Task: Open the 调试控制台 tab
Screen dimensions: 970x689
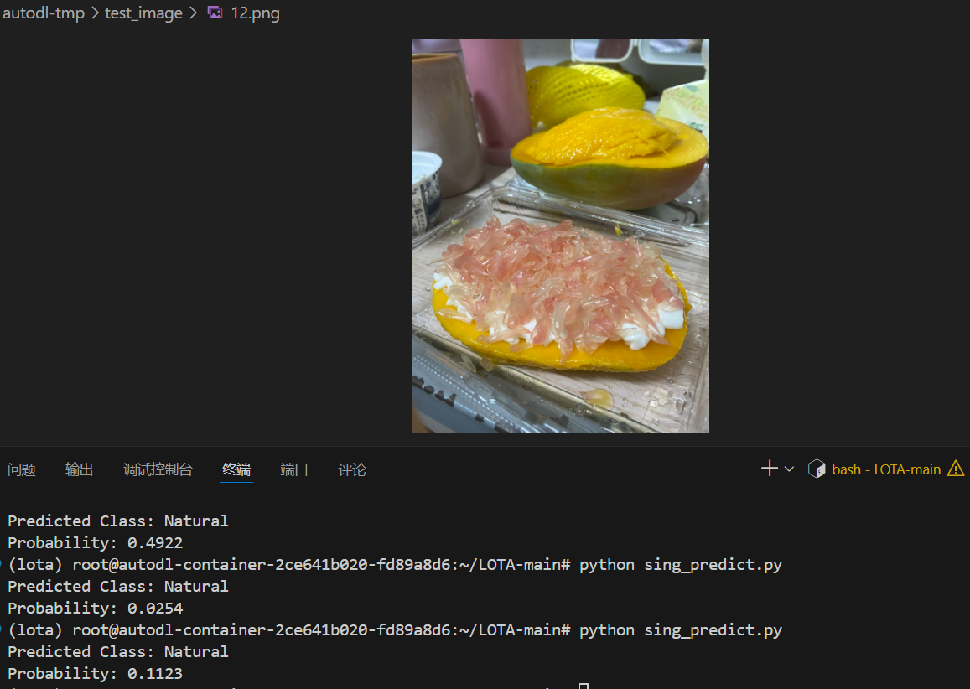Action: point(158,469)
